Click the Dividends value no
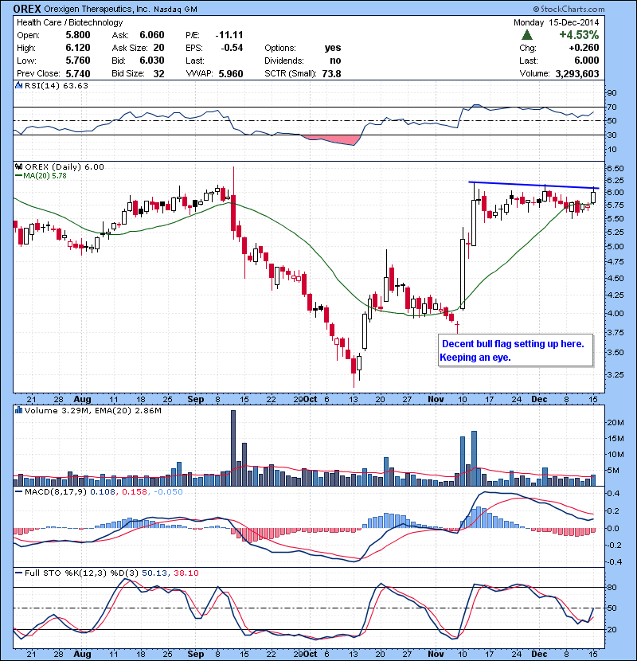This screenshot has height=661, width=637. tap(335, 61)
